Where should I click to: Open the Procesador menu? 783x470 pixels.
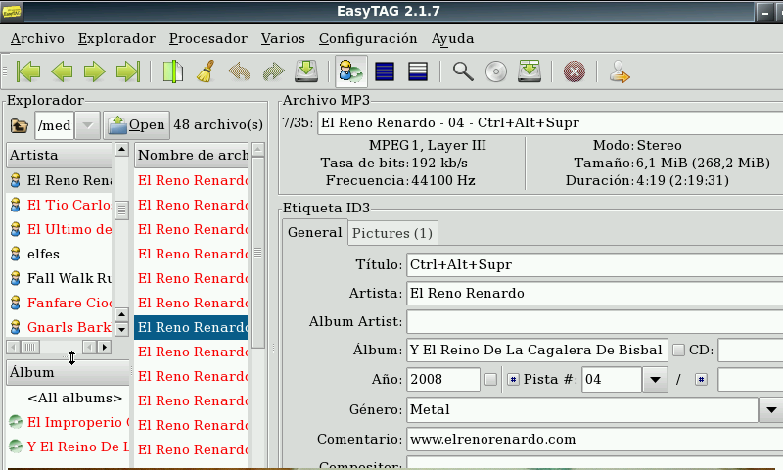207,38
